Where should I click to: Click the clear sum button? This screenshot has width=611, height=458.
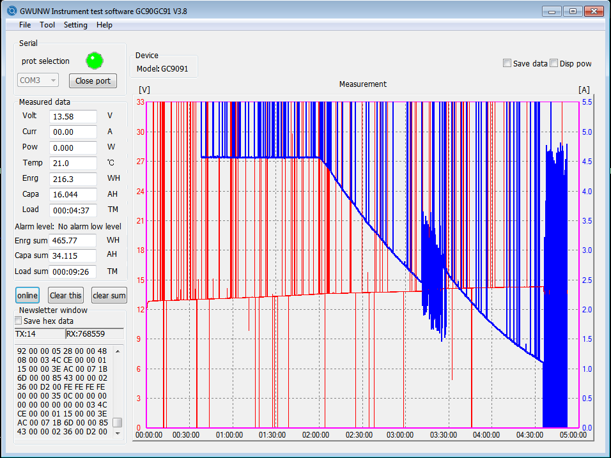[x=109, y=295]
